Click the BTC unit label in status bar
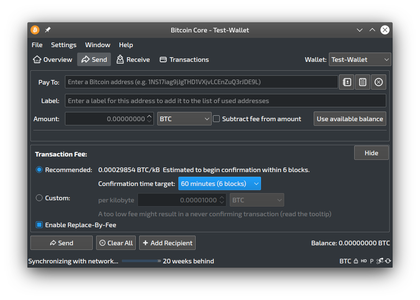Screen dimensions: 420x300 click(345, 261)
